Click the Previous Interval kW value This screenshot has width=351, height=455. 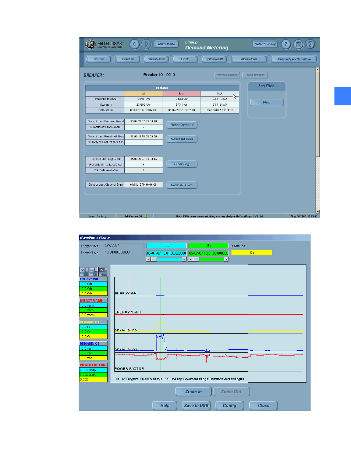pos(143,99)
